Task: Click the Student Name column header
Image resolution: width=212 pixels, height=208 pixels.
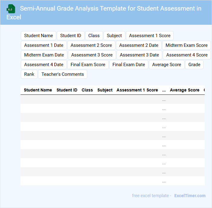Action: tap(38, 90)
